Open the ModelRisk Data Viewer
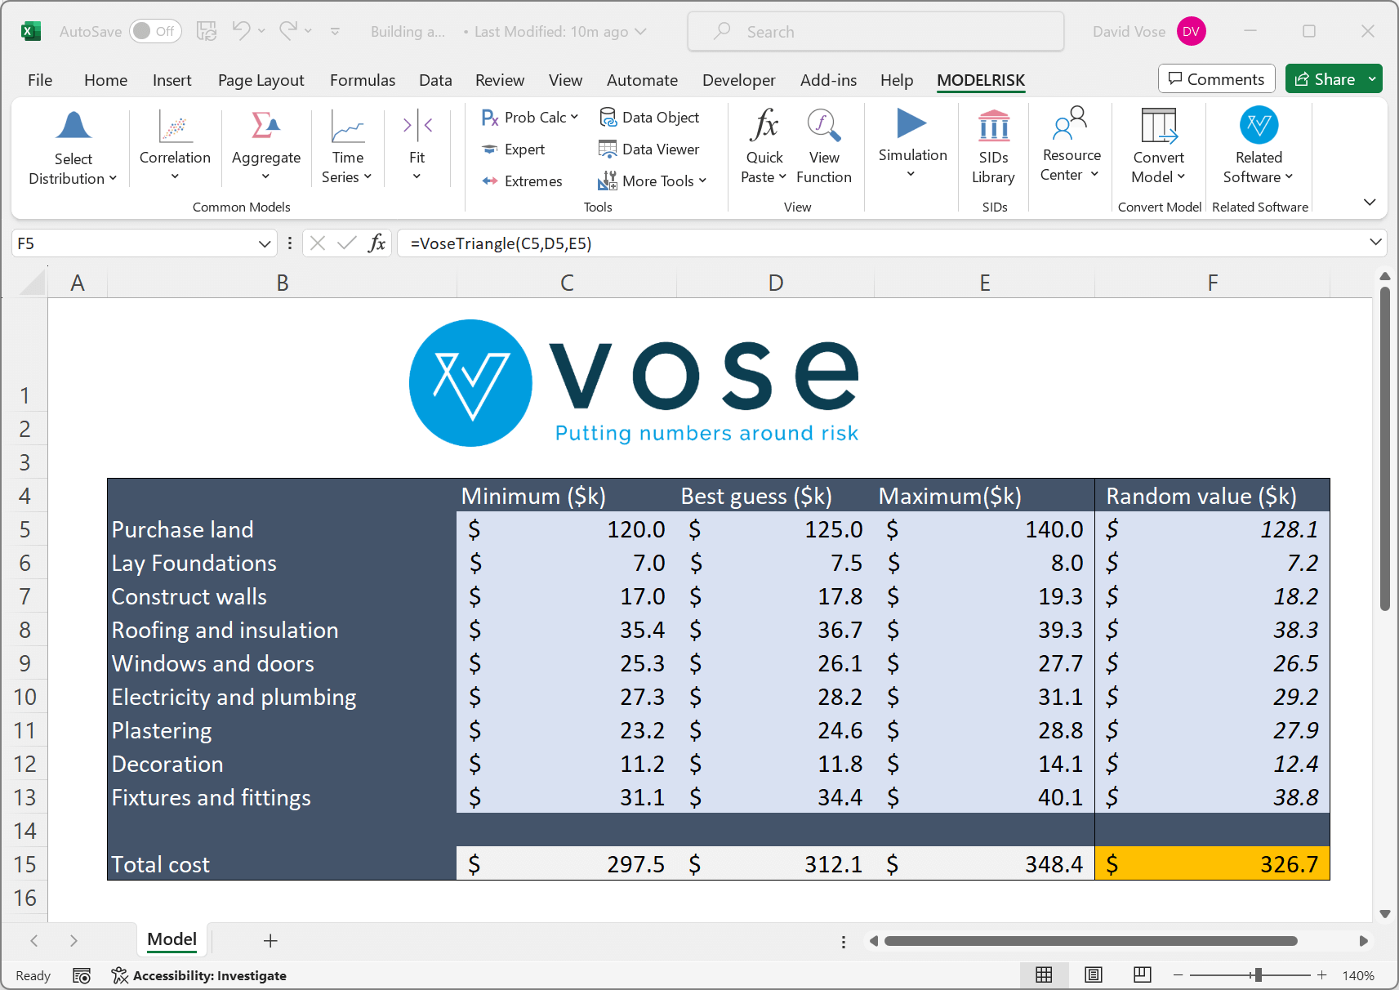 [651, 149]
